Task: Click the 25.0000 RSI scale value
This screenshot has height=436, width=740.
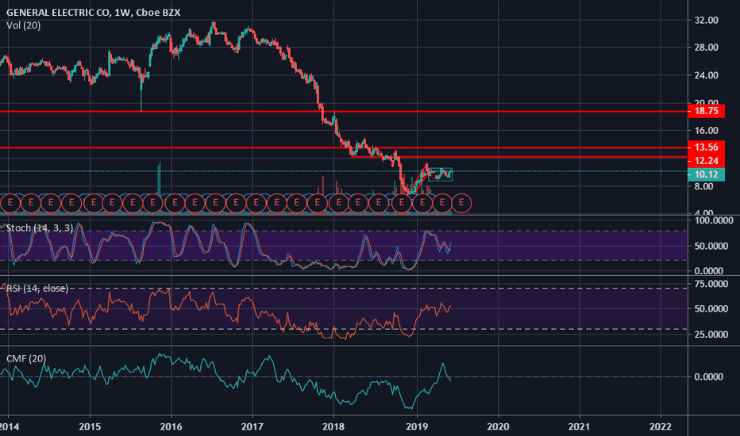Action: tap(711, 335)
